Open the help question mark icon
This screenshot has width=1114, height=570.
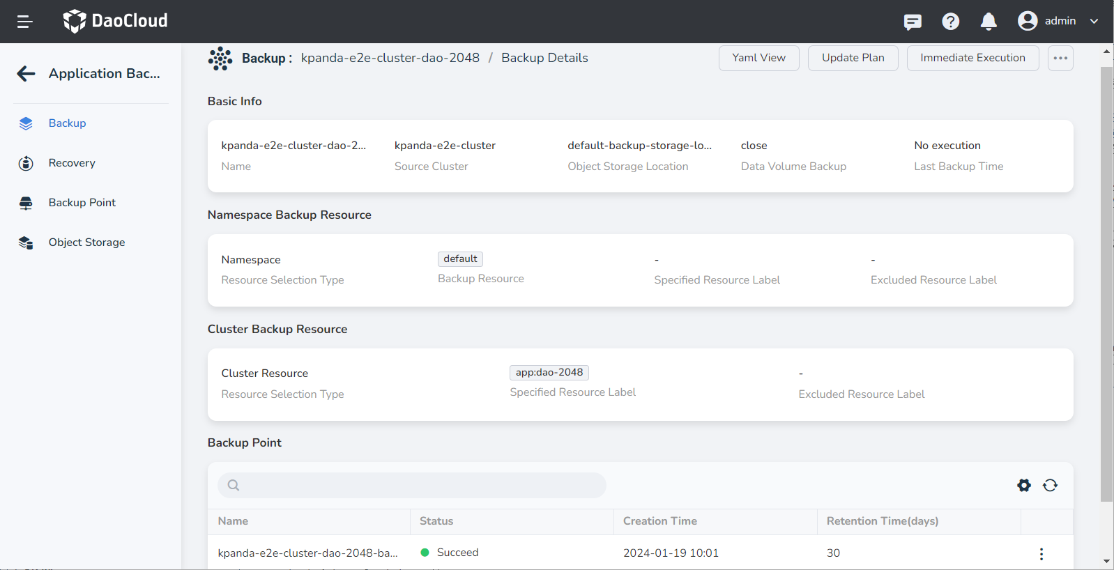coord(950,22)
